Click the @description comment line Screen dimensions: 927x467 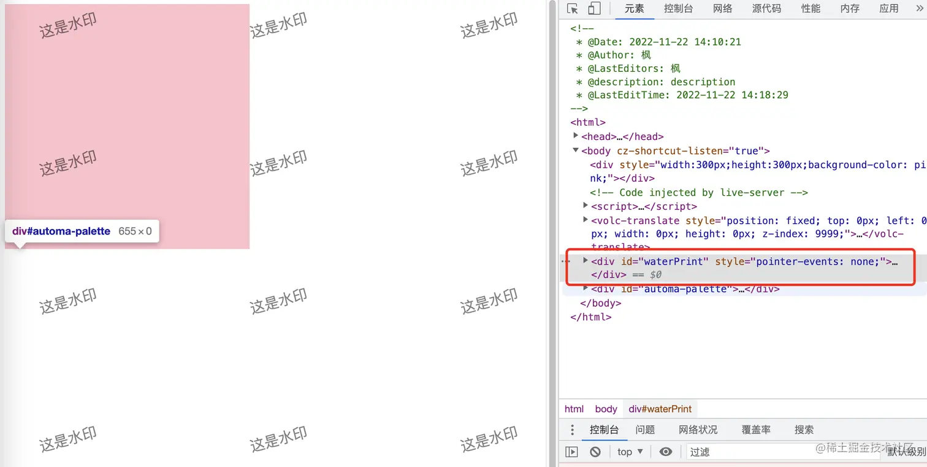655,82
